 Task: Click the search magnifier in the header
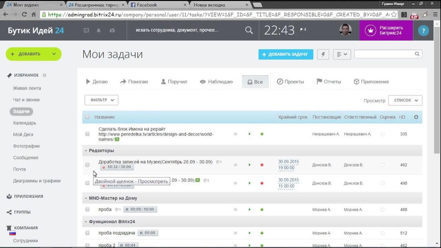pos(249,30)
